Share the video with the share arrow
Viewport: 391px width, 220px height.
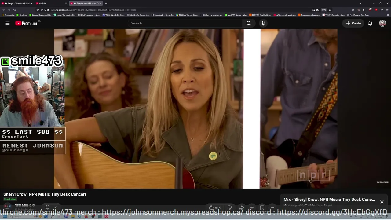point(241,208)
